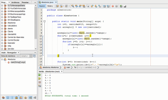Expand the Operador project node

tap(2, 43)
